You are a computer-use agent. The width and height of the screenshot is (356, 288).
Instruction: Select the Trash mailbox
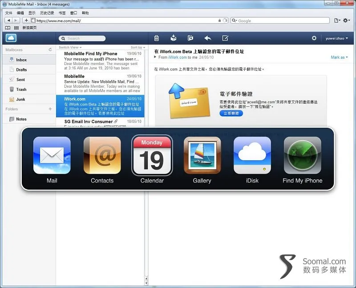[29, 89]
